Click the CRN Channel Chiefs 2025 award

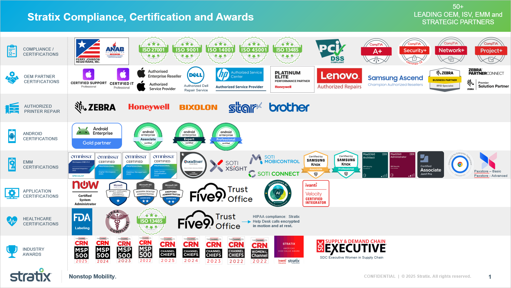click(168, 250)
